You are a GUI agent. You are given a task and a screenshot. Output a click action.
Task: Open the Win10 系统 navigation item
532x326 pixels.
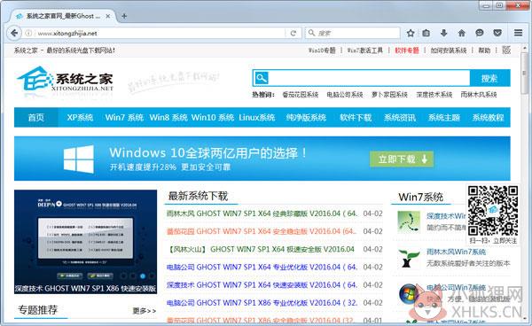click(213, 118)
